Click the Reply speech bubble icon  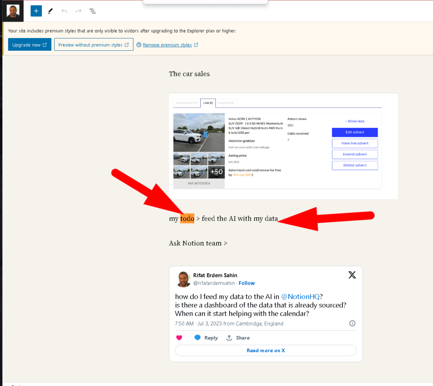(x=197, y=338)
